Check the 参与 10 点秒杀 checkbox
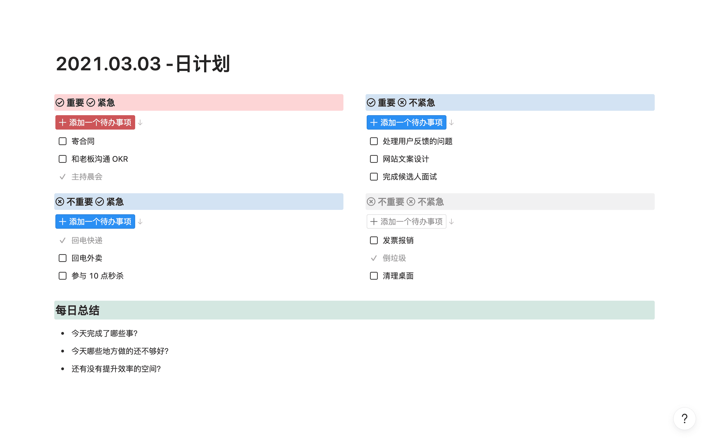709x443 pixels. coord(62,276)
